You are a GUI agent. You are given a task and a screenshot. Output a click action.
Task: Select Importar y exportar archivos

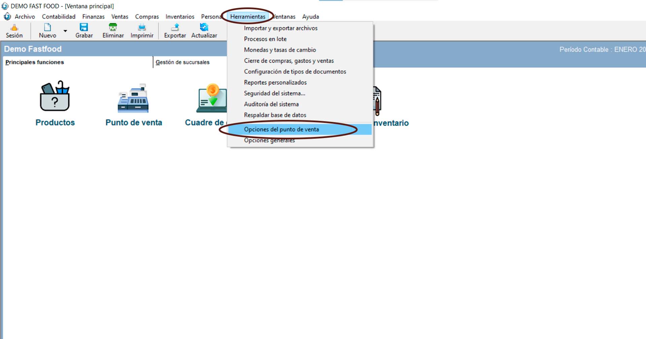pos(281,28)
